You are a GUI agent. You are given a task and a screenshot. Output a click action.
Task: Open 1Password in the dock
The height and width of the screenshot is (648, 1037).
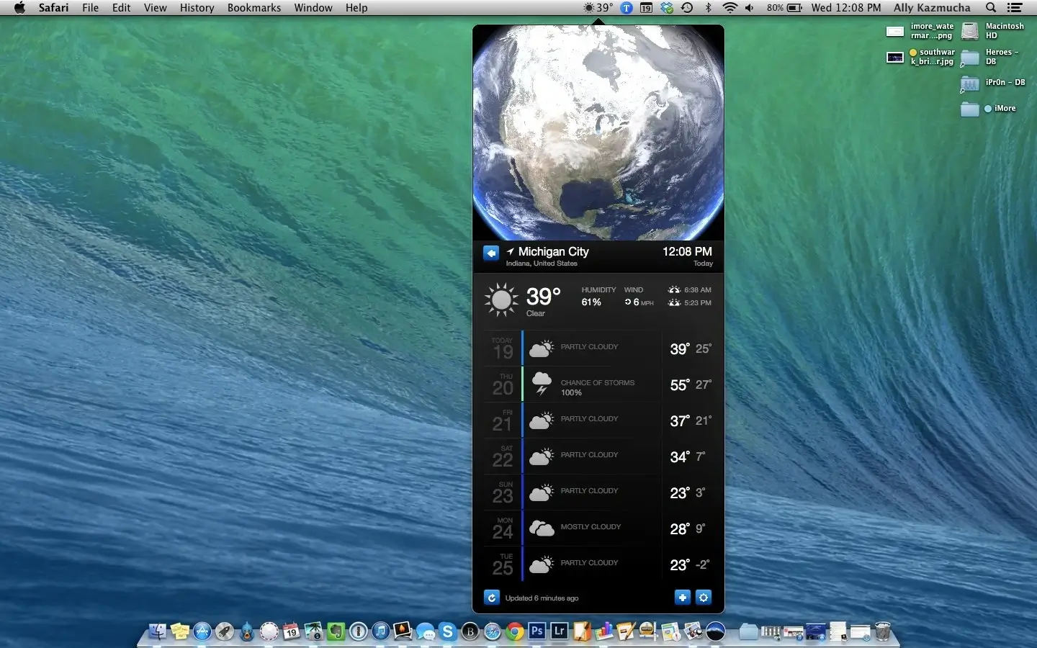click(359, 631)
